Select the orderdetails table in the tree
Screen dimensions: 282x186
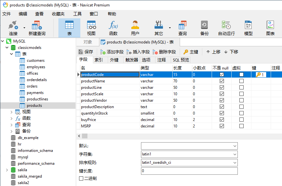[37, 80]
